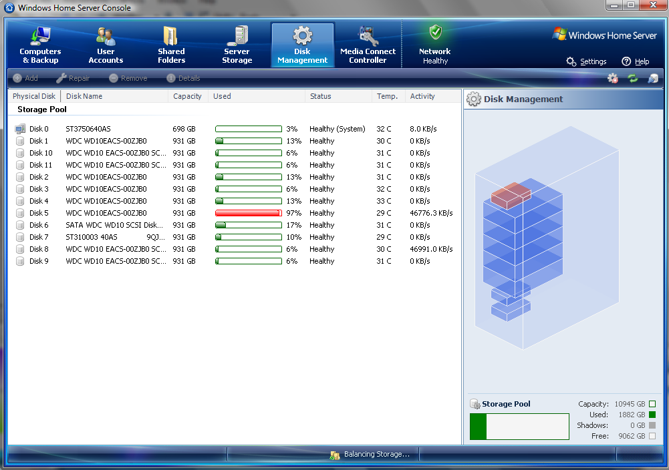The height and width of the screenshot is (470, 669).
Task: Click the Media Connect Controller icon
Action: (368, 36)
